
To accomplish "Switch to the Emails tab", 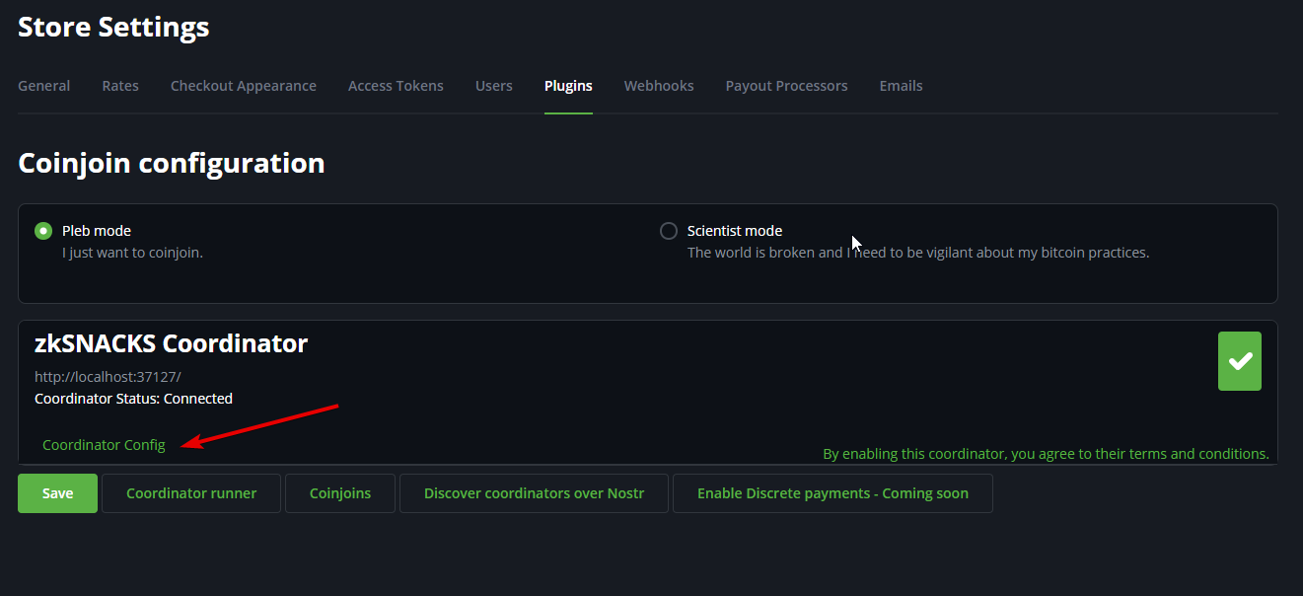I will (901, 86).
